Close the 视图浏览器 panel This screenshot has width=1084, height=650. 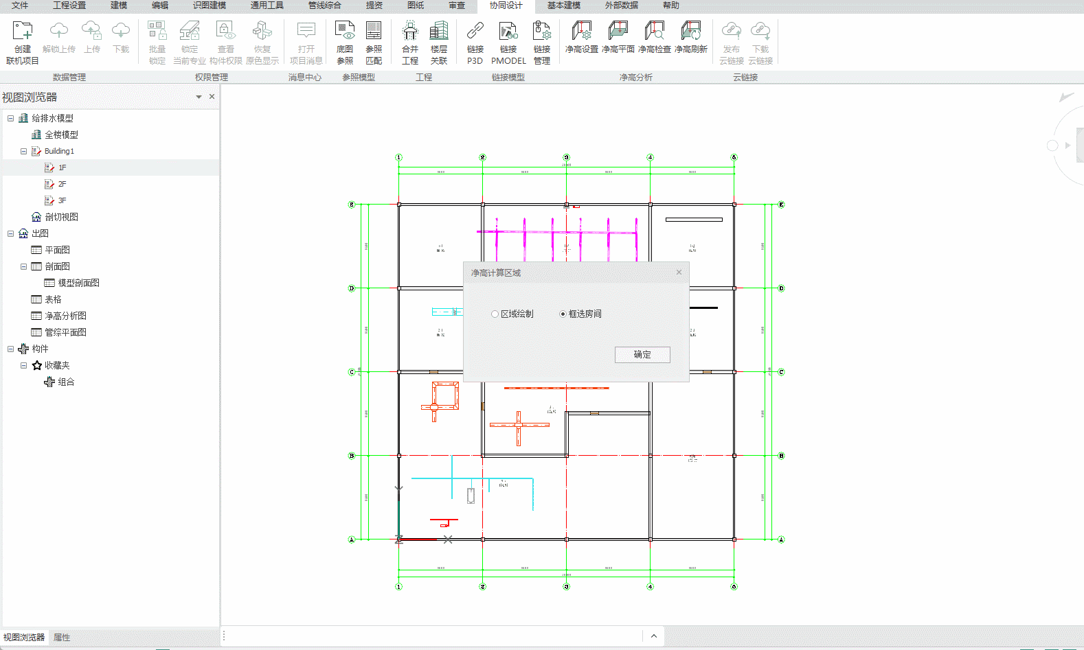[x=212, y=97]
